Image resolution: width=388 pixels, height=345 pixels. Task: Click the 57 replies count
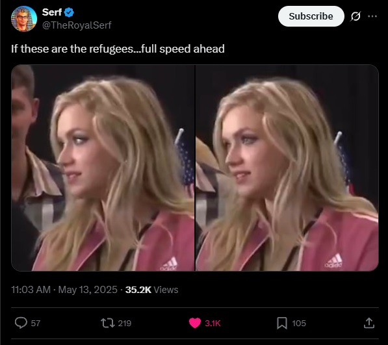(x=36, y=324)
